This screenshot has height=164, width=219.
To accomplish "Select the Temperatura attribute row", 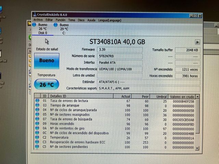I will tap(115, 138).
